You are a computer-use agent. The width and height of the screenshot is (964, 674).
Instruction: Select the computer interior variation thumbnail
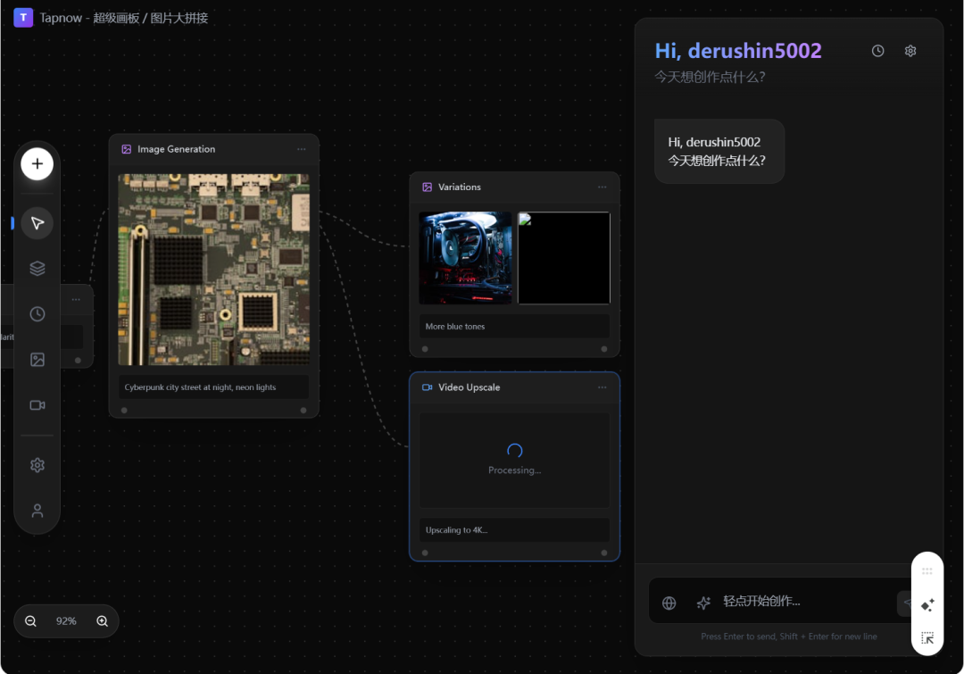point(466,258)
